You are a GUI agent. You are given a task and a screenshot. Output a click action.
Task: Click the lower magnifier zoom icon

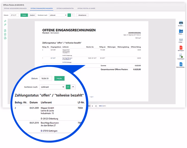tap(5, 24)
